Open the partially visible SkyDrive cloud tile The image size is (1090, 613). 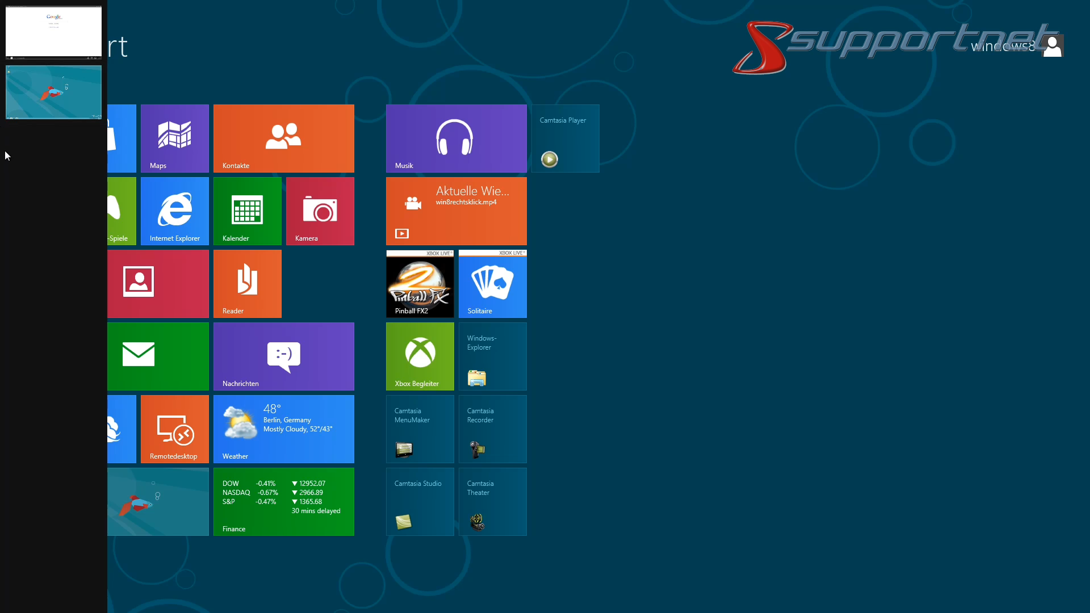pyautogui.click(x=121, y=429)
